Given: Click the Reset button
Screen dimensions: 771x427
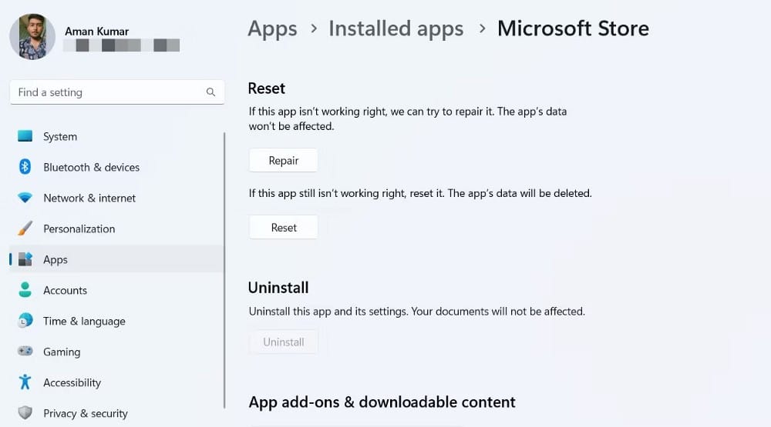Looking at the screenshot, I should tap(283, 227).
